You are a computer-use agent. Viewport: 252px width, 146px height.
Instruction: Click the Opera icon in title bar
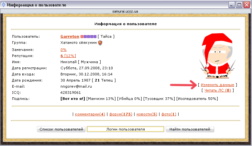point(3,5)
